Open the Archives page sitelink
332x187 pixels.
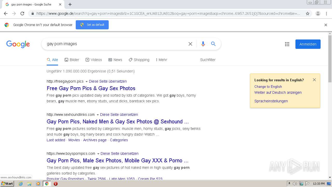(x=95, y=140)
